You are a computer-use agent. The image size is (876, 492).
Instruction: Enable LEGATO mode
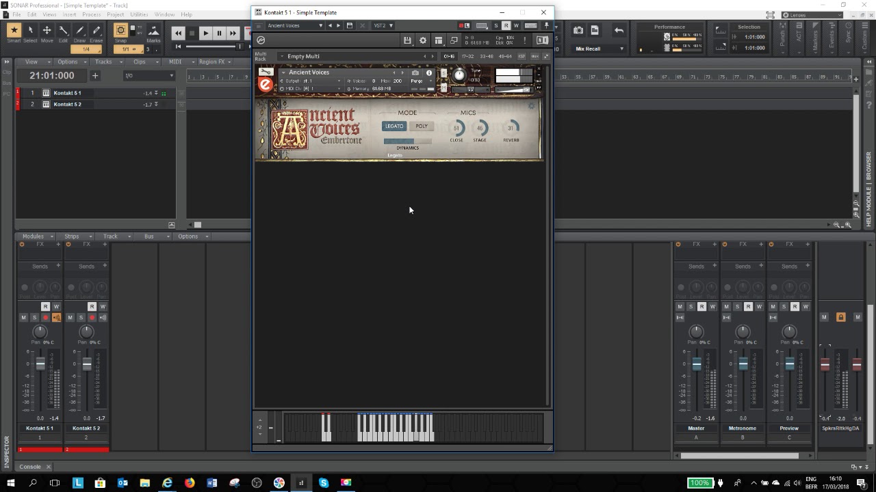(x=394, y=126)
